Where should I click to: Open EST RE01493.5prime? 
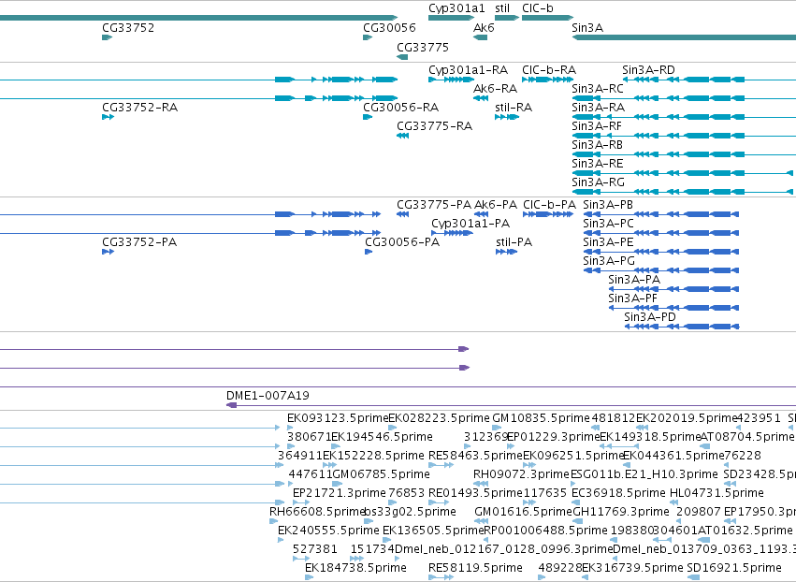click(x=475, y=492)
